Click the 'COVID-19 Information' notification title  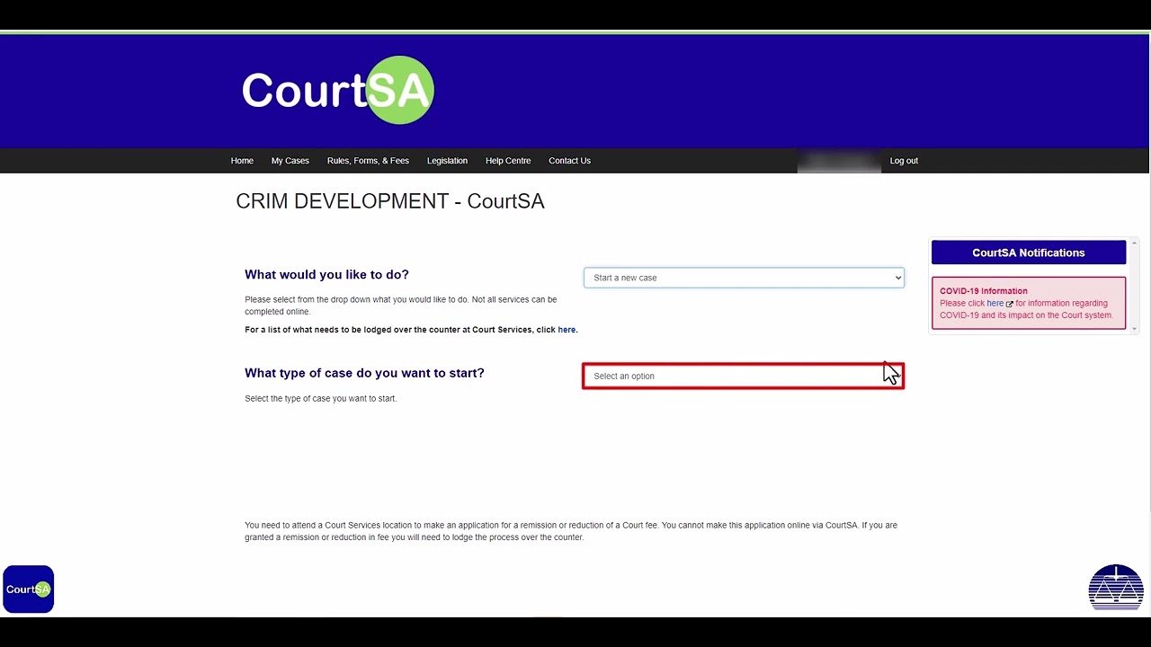pyautogui.click(x=984, y=291)
